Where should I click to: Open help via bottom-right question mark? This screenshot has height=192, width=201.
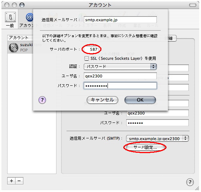(190, 182)
